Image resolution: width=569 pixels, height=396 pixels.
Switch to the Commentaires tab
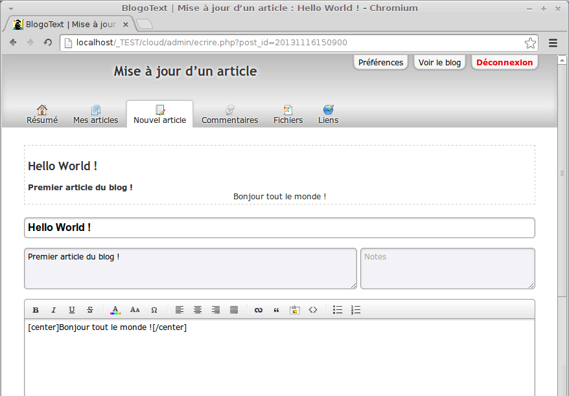[229, 114]
